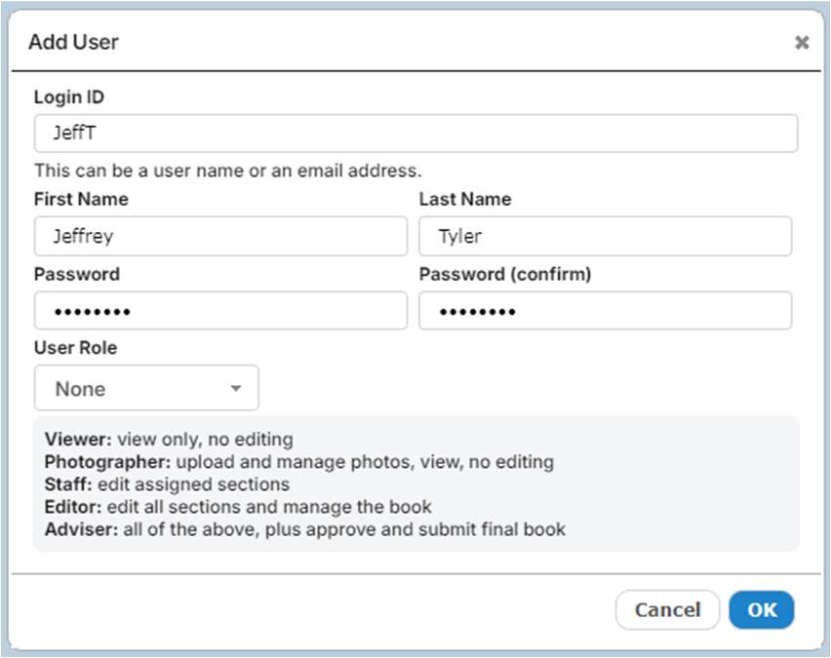831x658 pixels.
Task: Click the User Role label
Action: (x=75, y=348)
